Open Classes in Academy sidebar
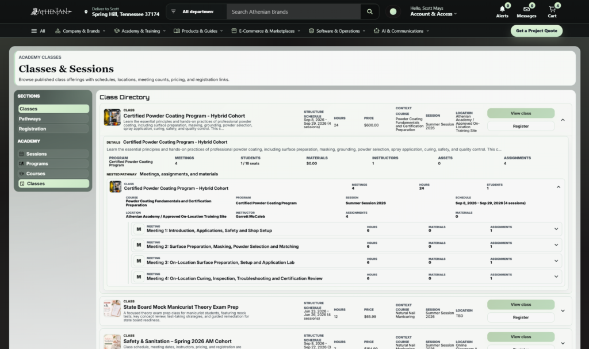Screen dimensions: 589x349 (53, 183)
